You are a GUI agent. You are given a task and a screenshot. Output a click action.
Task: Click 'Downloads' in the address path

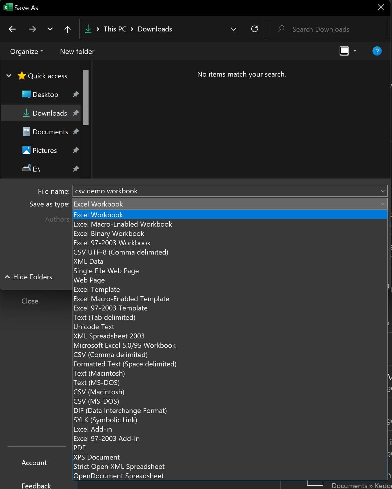(x=155, y=29)
